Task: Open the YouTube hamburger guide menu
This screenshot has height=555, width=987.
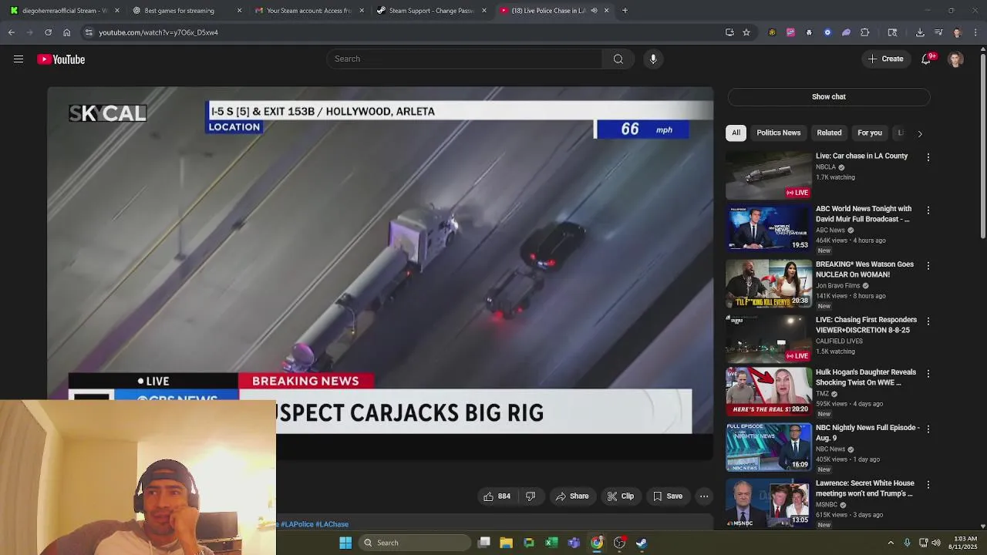Action: [x=19, y=59]
